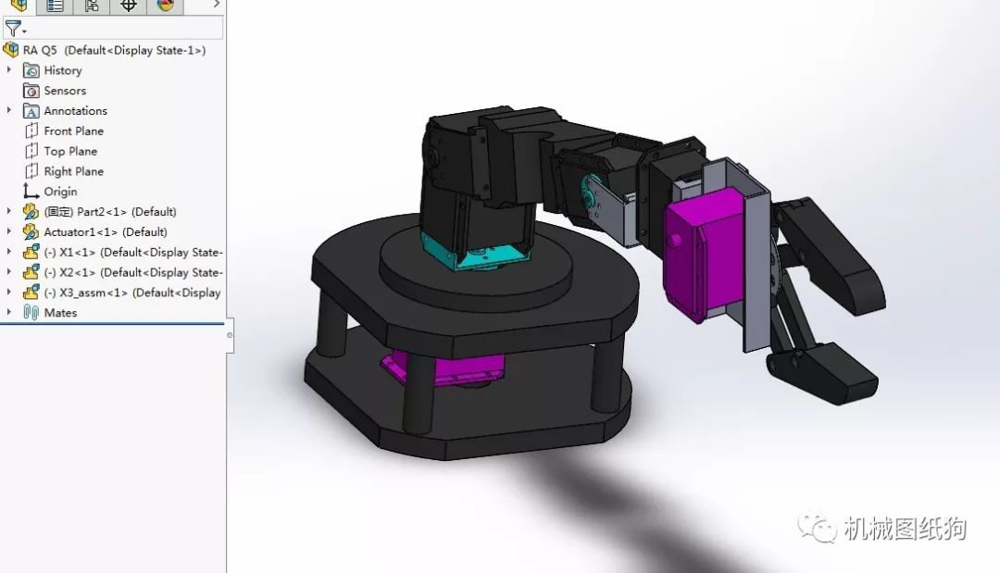Expand the X1<1> subassembly
The height and width of the screenshot is (573, 1000).
[x=9, y=252]
